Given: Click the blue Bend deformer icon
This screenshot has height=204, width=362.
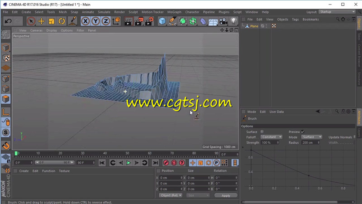Looking at the screenshot, I should click(203, 21).
